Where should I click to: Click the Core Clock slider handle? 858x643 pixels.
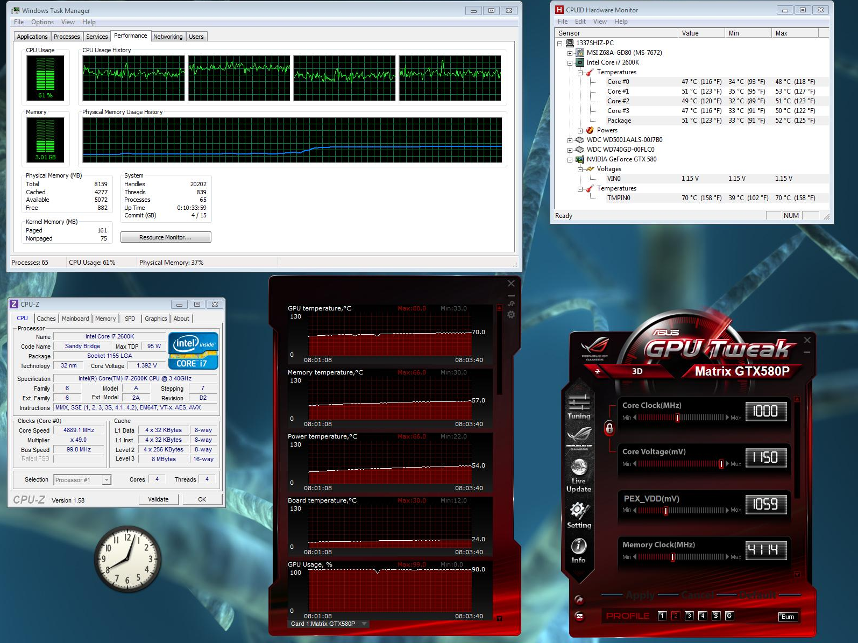(677, 418)
